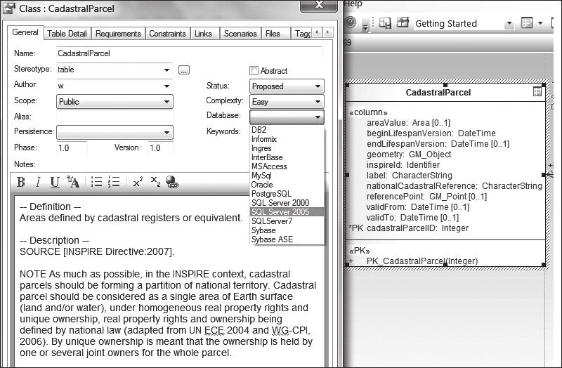Click the Alias input field

(115, 117)
